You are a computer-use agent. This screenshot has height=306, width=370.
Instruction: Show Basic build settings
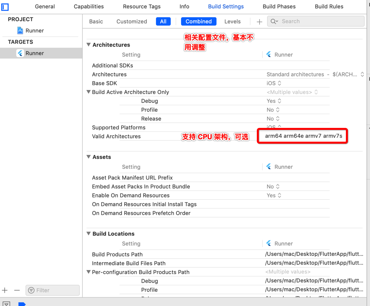coord(96,21)
